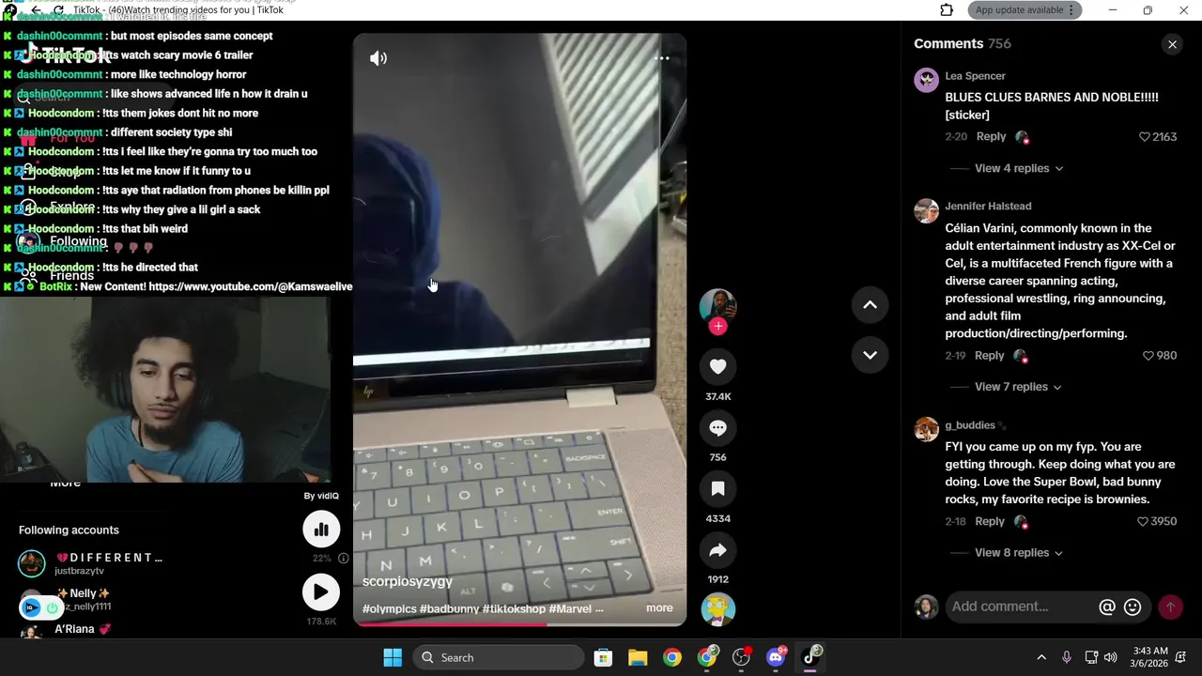Open the kamswaelive YouTube link in chat
Screen dimensions: 1202x676
(x=251, y=287)
